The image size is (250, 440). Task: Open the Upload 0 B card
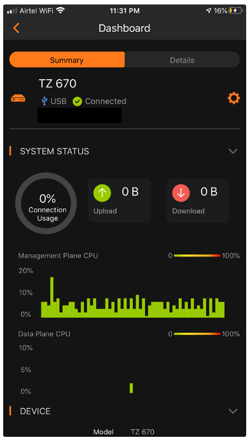click(x=119, y=200)
